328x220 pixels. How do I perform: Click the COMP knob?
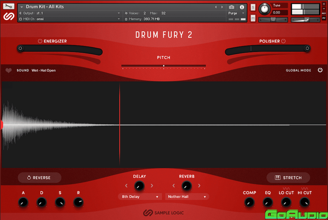tap(249, 202)
